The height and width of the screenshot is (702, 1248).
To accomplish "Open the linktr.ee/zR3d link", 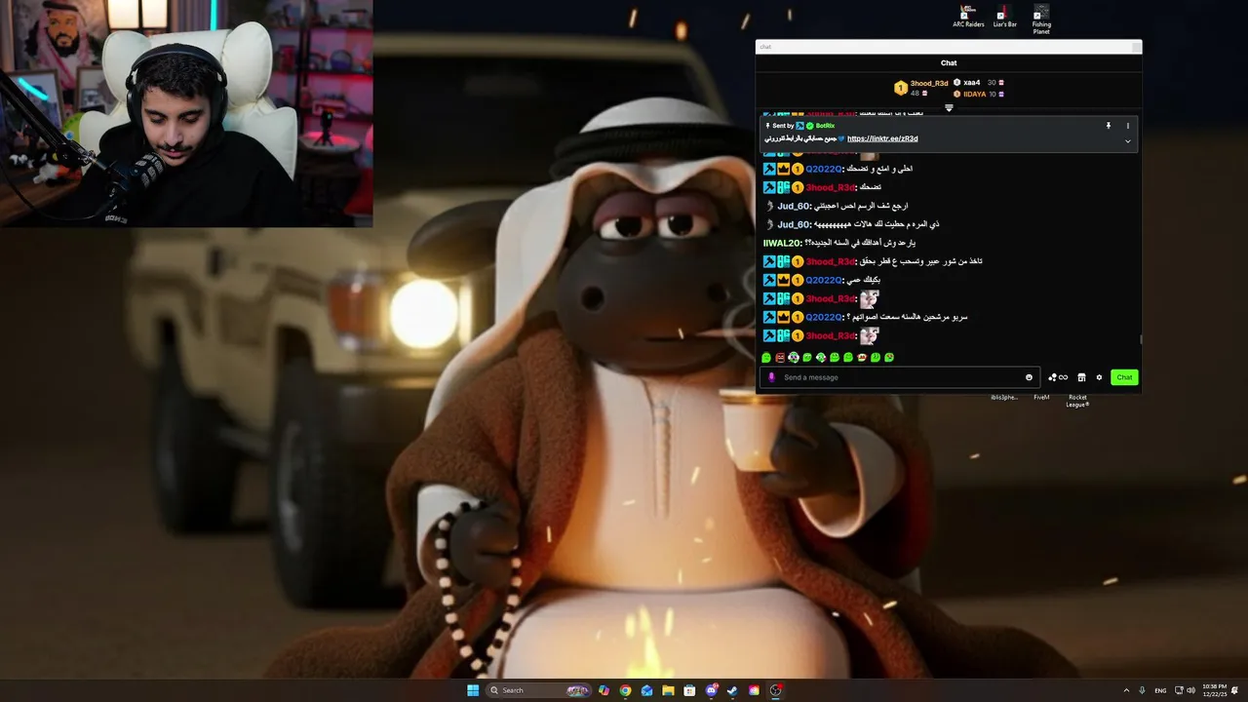I will [x=882, y=138].
